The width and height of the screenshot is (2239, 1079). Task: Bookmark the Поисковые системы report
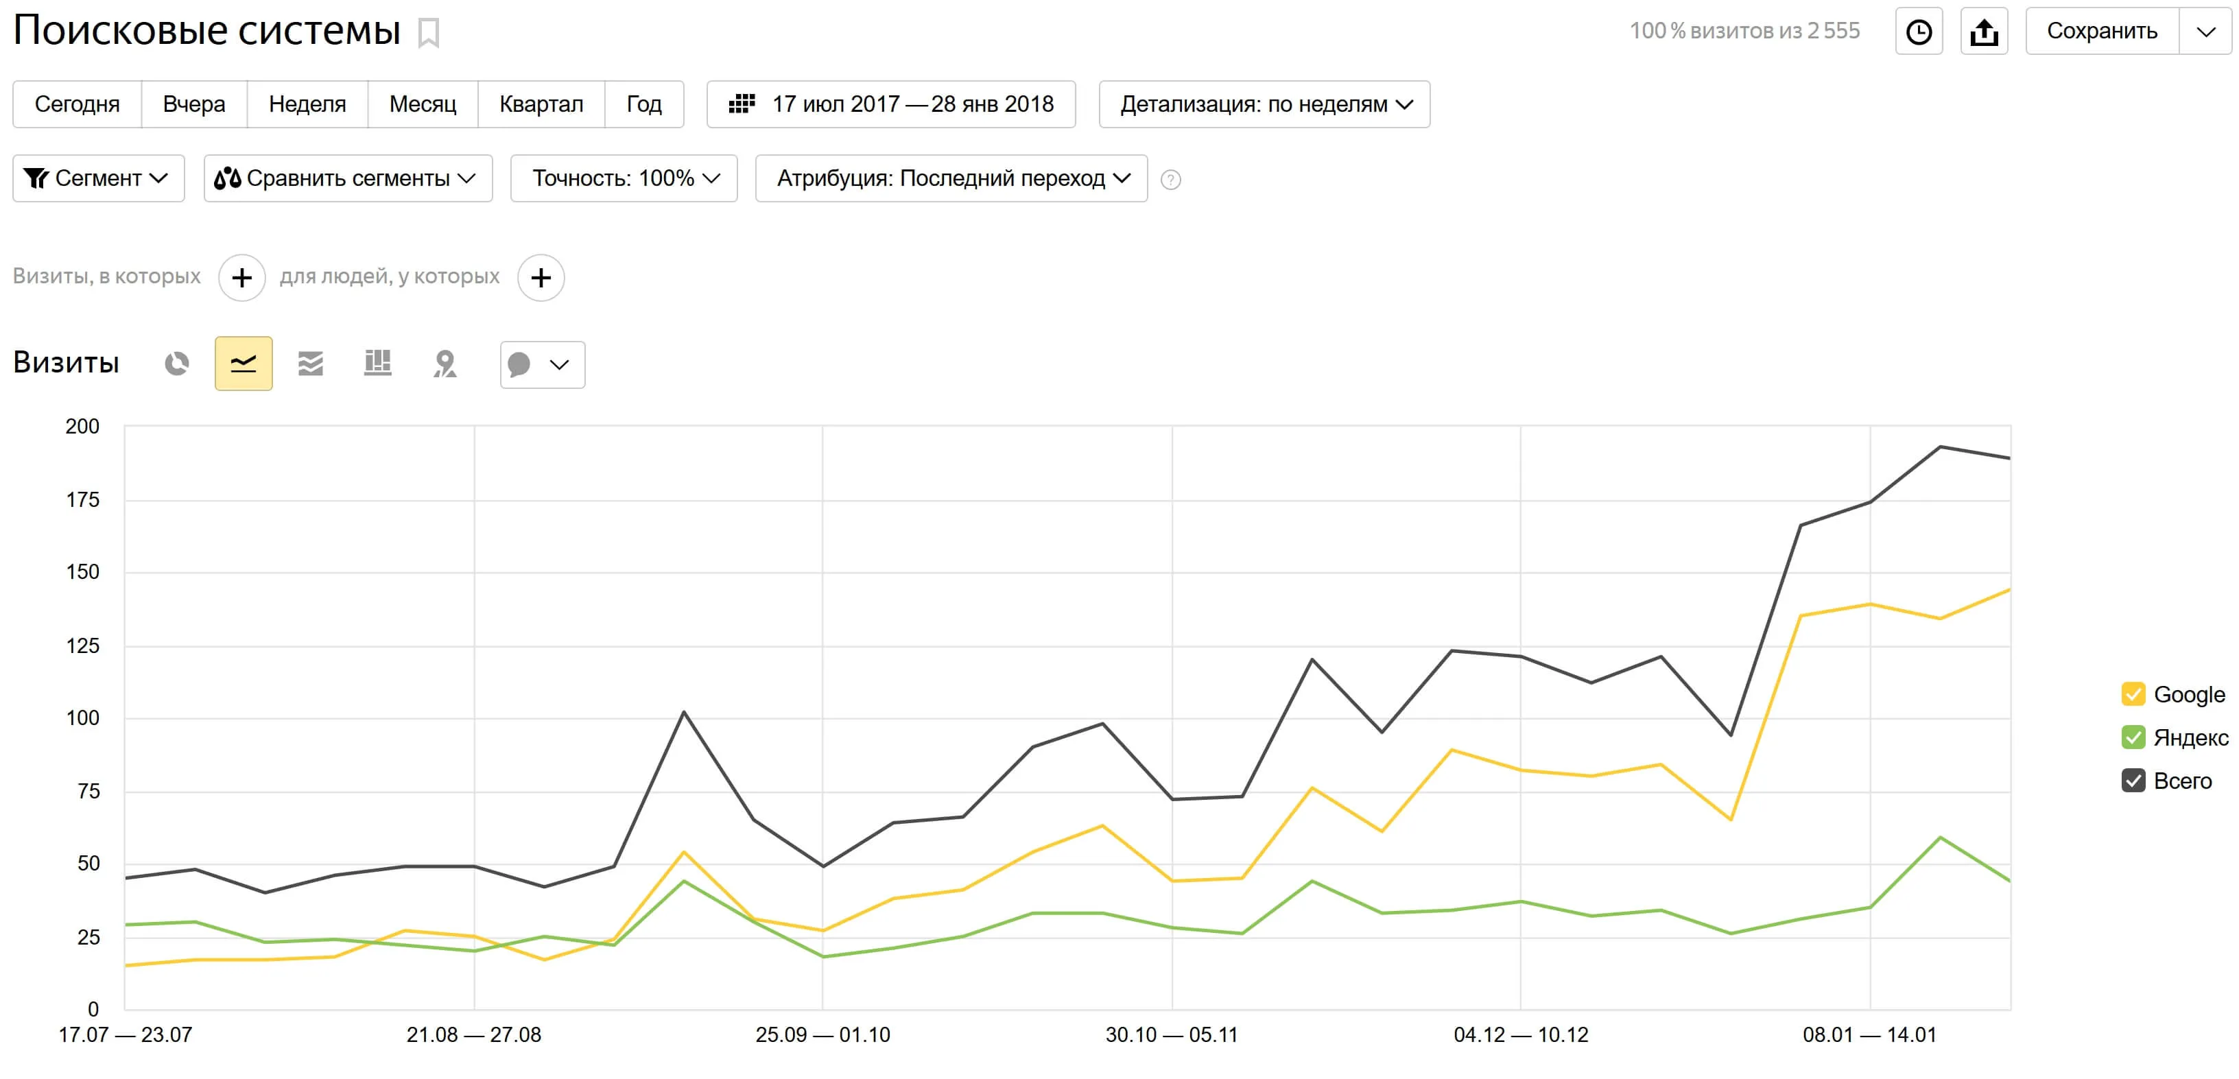pos(429,34)
